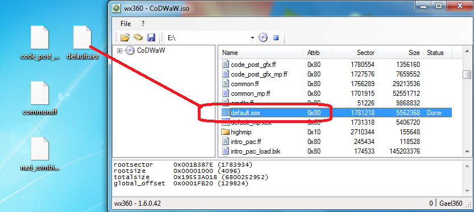Sort list by Name column header
Viewport: 474px width, 212px height.
tap(261, 53)
